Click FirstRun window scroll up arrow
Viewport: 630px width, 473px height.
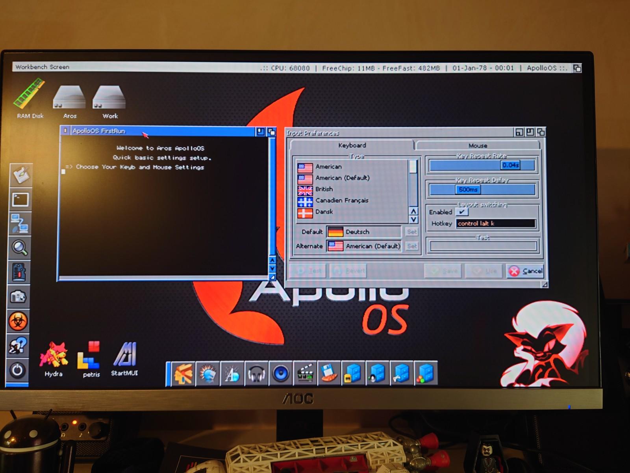pyautogui.click(x=272, y=261)
